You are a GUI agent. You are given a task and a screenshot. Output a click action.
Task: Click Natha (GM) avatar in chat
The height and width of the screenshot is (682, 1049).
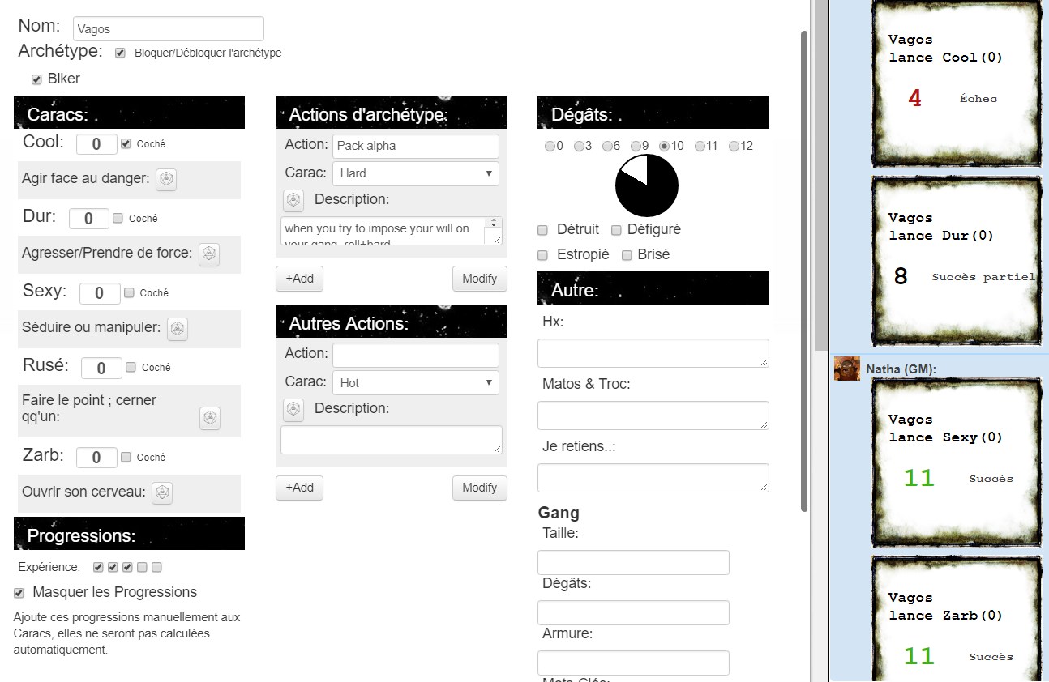tap(847, 369)
